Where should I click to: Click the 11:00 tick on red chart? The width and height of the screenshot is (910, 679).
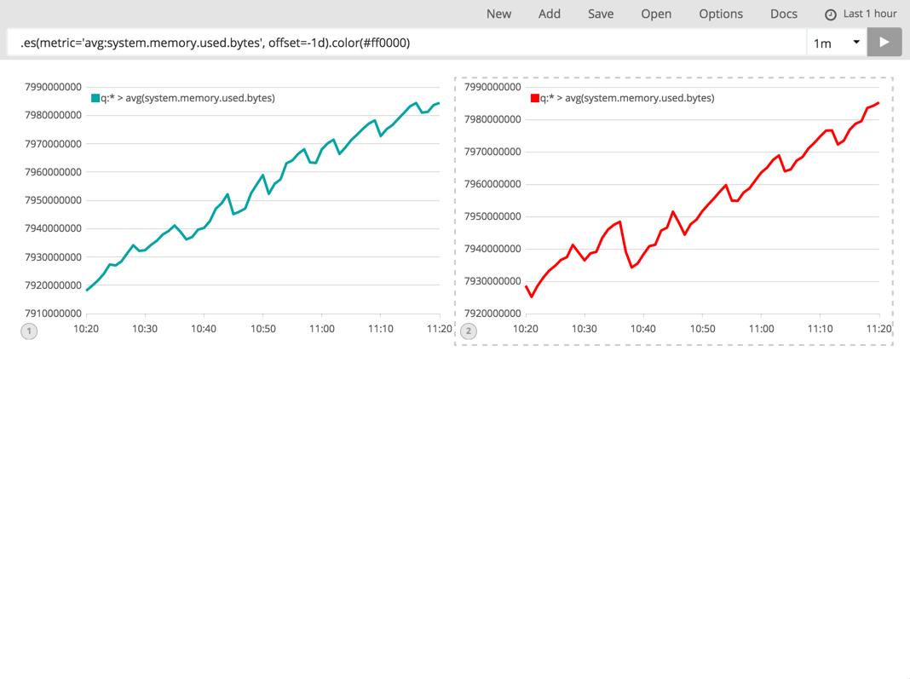761,329
